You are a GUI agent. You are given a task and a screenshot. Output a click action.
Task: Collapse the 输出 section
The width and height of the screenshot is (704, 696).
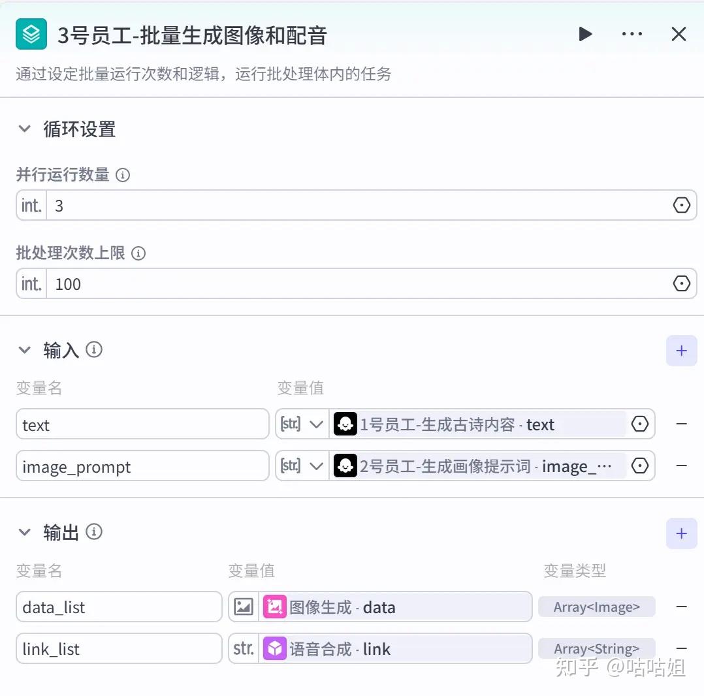point(25,532)
